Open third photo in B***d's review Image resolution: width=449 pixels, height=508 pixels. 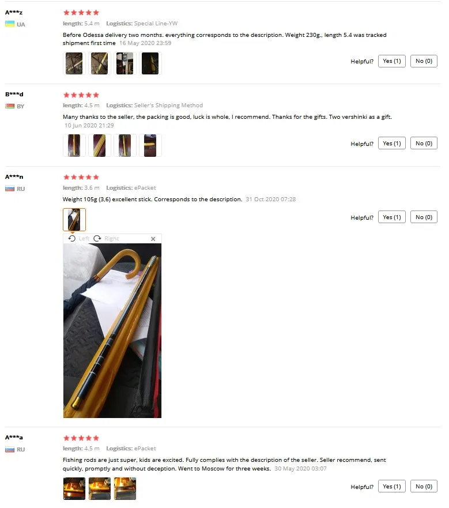[x=124, y=145]
